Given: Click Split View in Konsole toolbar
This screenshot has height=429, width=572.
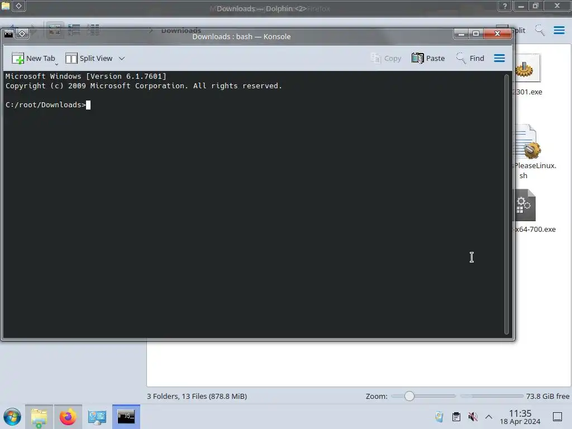Looking at the screenshot, I should point(89,58).
